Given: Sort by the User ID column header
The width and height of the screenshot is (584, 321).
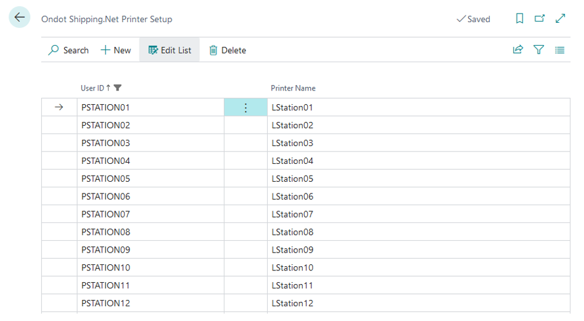Looking at the screenshot, I should [93, 88].
